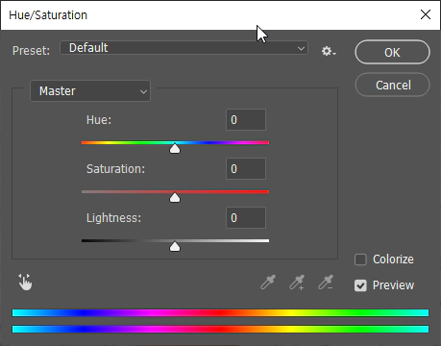Enable the Colorize checkbox
Viewport: 441px width, 346px height.
pos(360,259)
